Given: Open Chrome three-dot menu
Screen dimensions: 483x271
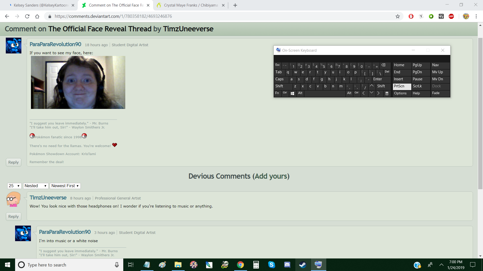Looking at the screenshot, I should pos(476,16).
